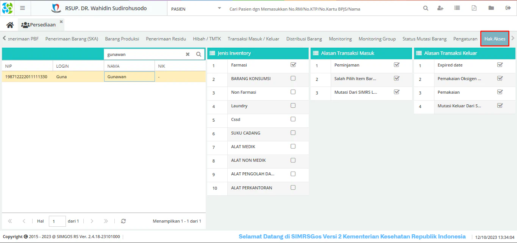Click the PDF document icon

coord(474,8)
